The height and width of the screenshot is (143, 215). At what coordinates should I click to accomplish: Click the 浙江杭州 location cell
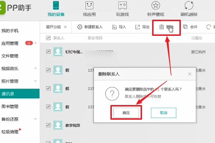pyautogui.click(x=198, y=52)
